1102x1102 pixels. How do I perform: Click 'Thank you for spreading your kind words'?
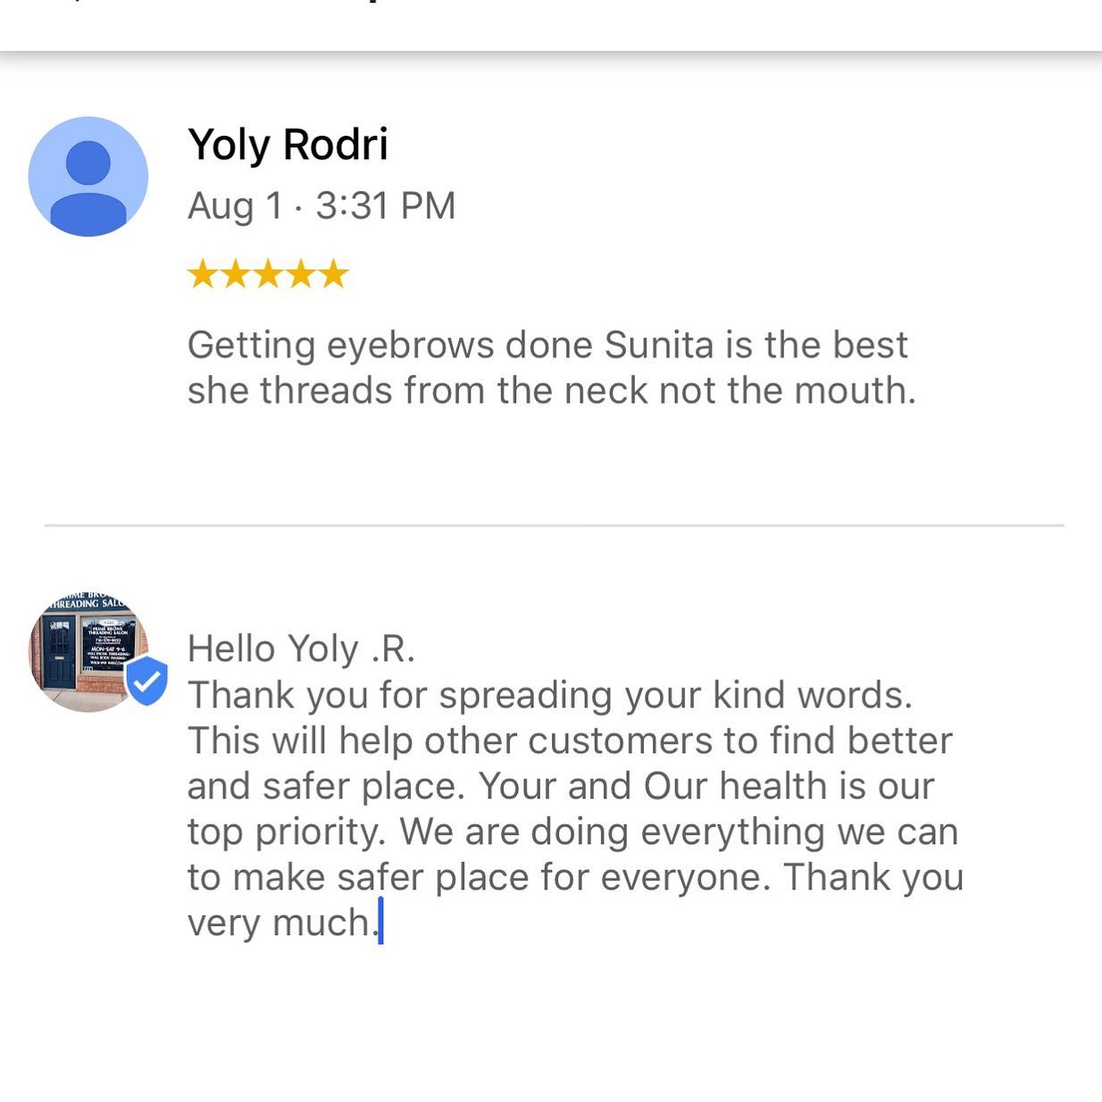click(x=549, y=695)
